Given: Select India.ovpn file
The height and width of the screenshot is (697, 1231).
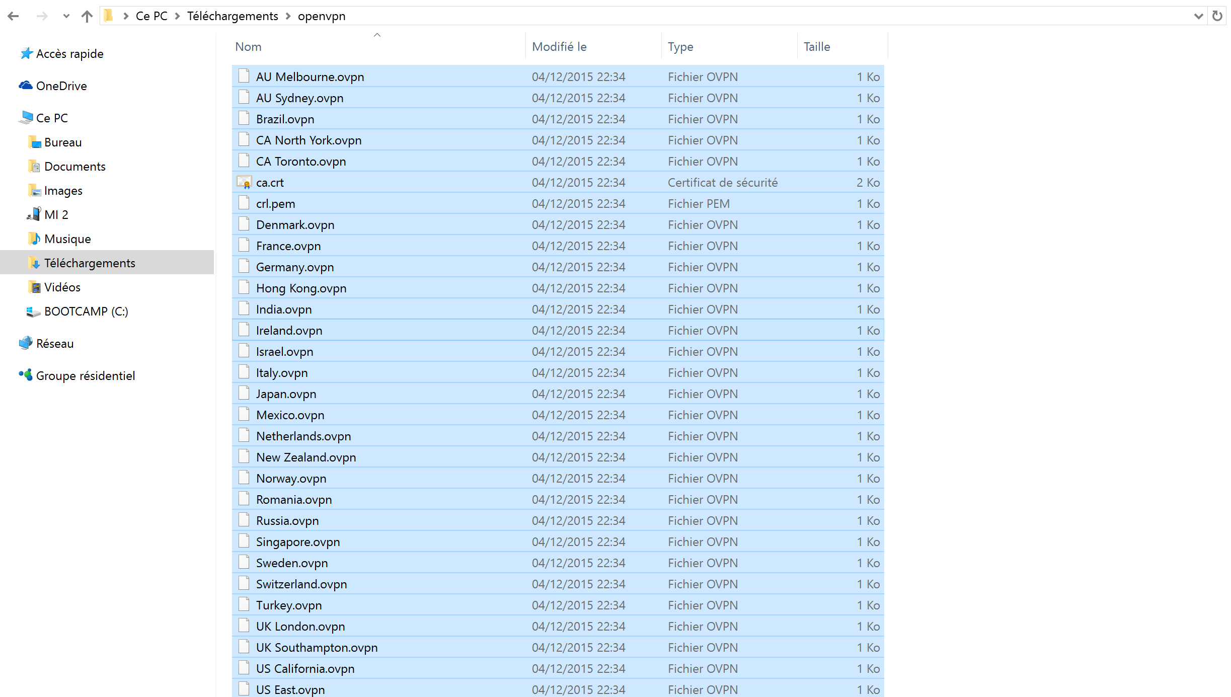Looking at the screenshot, I should coord(558,309).
